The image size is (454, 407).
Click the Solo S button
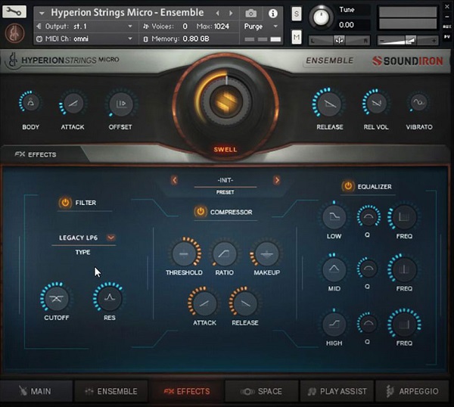click(296, 14)
